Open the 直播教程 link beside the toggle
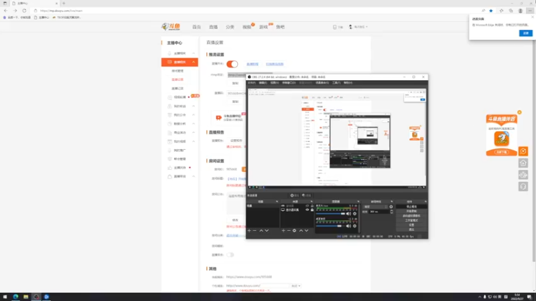Viewport: 536px width, 301px height. (x=253, y=64)
